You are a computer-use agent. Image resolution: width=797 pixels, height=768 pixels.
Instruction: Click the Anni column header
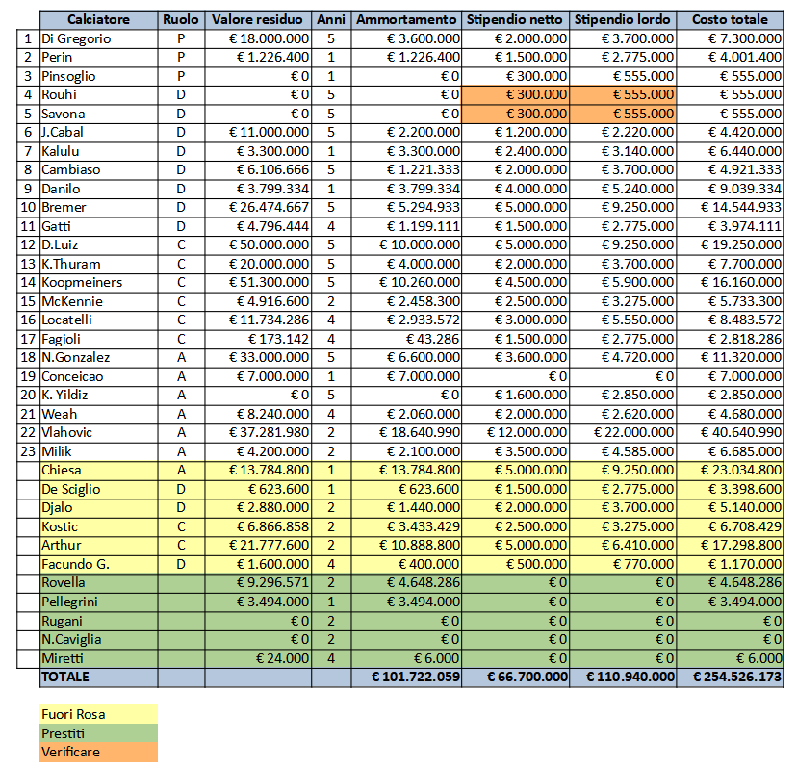[331, 20]
